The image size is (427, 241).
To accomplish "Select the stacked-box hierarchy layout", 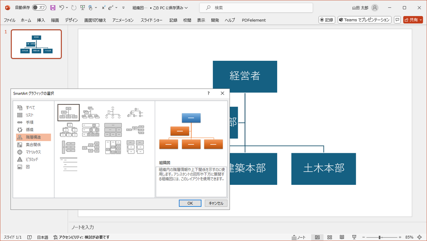I will coord(69,130).
